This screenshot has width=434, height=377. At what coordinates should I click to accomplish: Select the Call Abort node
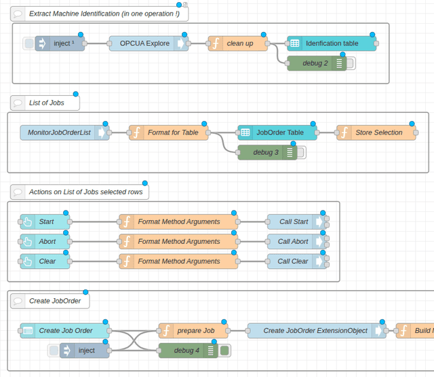[292, 241]
